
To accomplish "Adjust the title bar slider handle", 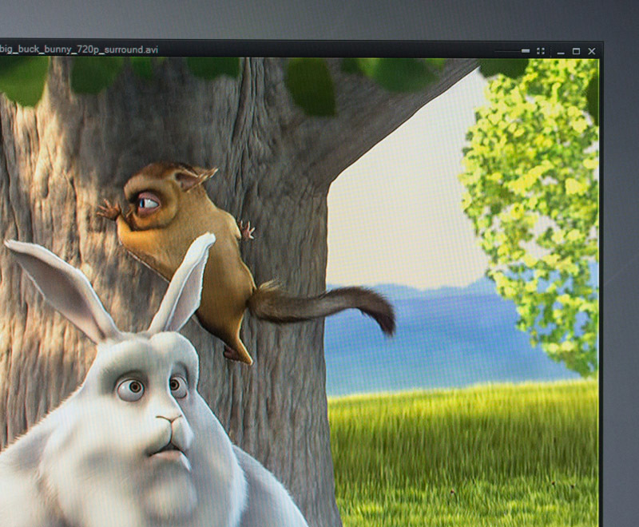I will 526,51.
